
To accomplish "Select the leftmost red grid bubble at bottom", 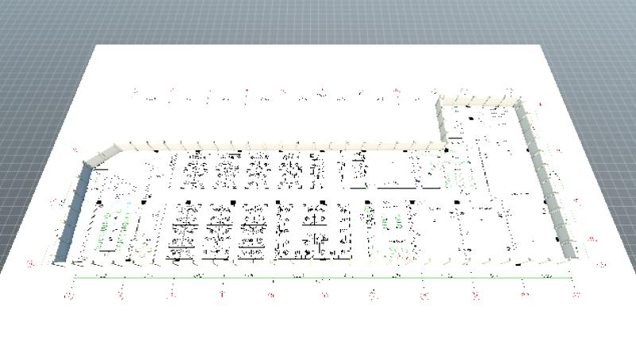I will pos(70,296).
